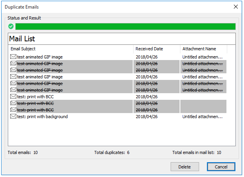Click envelope icon of last struck-through BCC email
The image size is (244, 177).
[13, 110]
